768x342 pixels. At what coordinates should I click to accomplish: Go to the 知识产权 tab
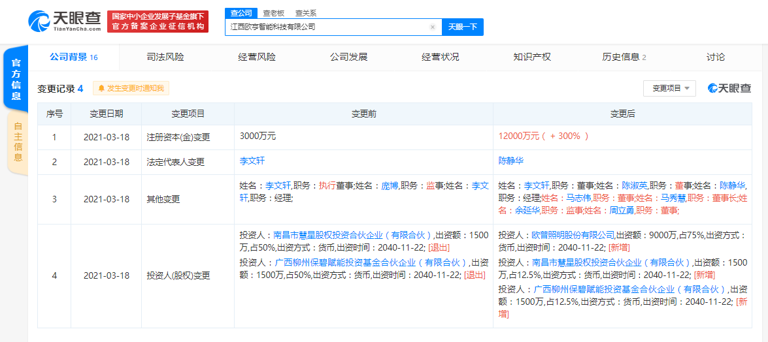532,57
